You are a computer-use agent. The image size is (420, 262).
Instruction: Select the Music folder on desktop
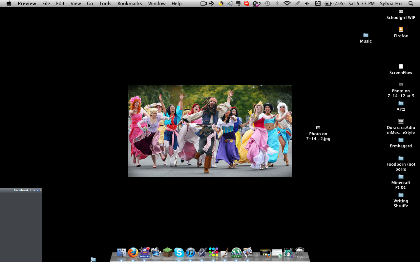click(366, 38)
